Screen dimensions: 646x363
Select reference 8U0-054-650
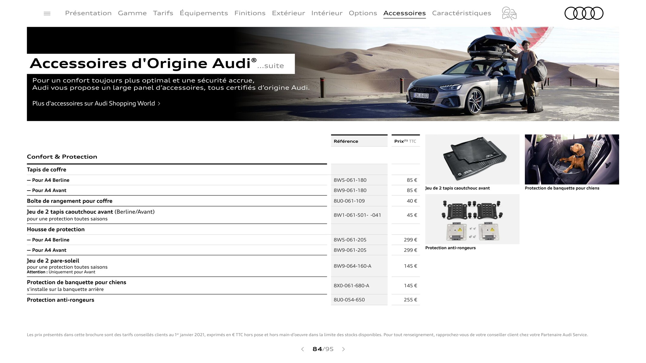tap(349, 300)
